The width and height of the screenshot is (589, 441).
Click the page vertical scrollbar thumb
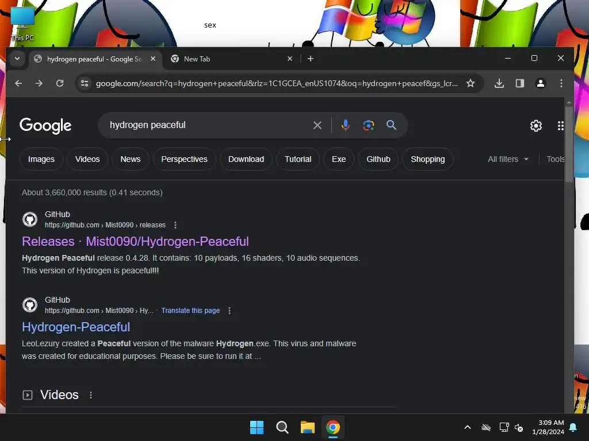[569, 144]
